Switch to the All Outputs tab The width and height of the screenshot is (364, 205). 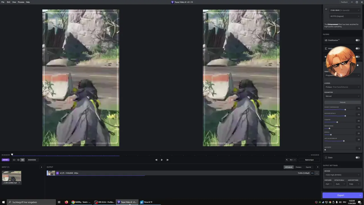(x=289, y=167)
